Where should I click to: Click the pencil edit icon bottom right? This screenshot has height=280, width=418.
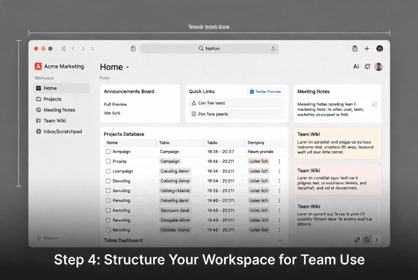tap(357, 240)
